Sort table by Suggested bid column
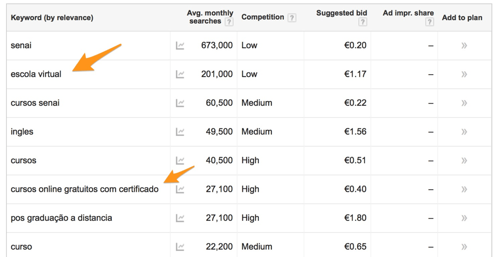 point(341,13)
